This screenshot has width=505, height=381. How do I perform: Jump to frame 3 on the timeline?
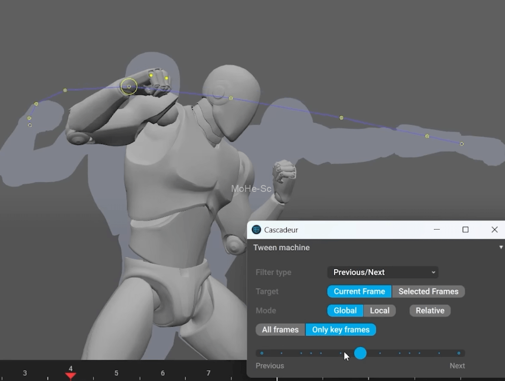click(25, 373)
